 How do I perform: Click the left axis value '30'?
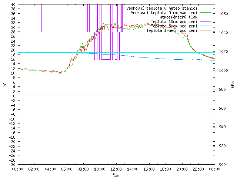[13, 27]
